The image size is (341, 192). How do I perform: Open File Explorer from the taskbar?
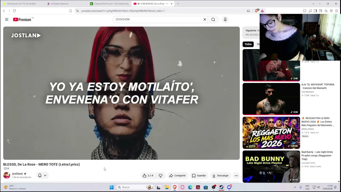point(167,187)
